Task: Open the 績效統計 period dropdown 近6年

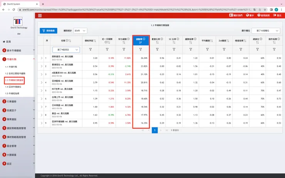Action: point(80,31)
